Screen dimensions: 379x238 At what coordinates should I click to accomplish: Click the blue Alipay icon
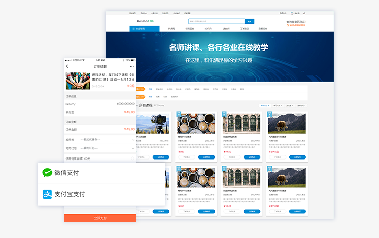click(x=47, y=194)
